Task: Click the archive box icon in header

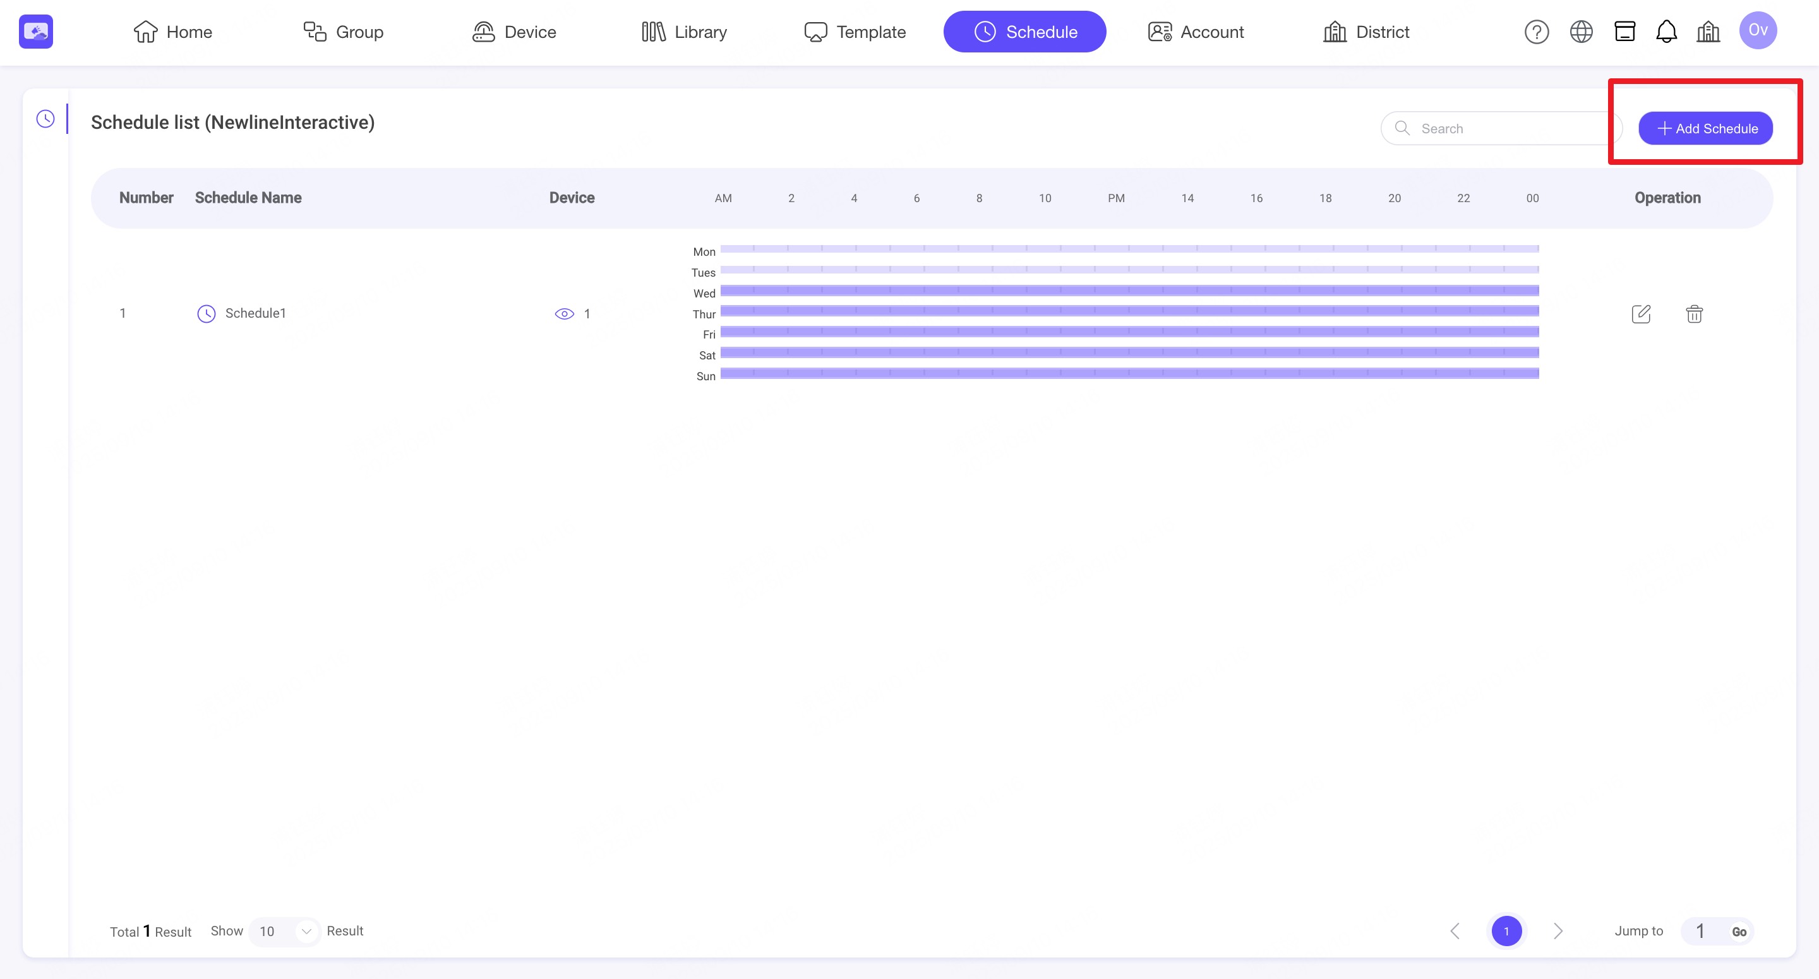Action: 1625,32
